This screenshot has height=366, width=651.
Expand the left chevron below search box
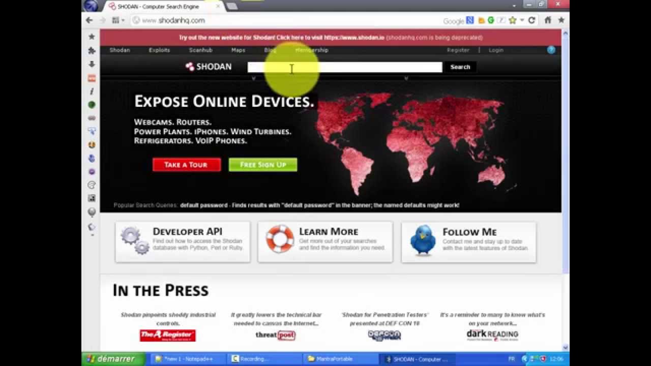[x=253, y=78]
